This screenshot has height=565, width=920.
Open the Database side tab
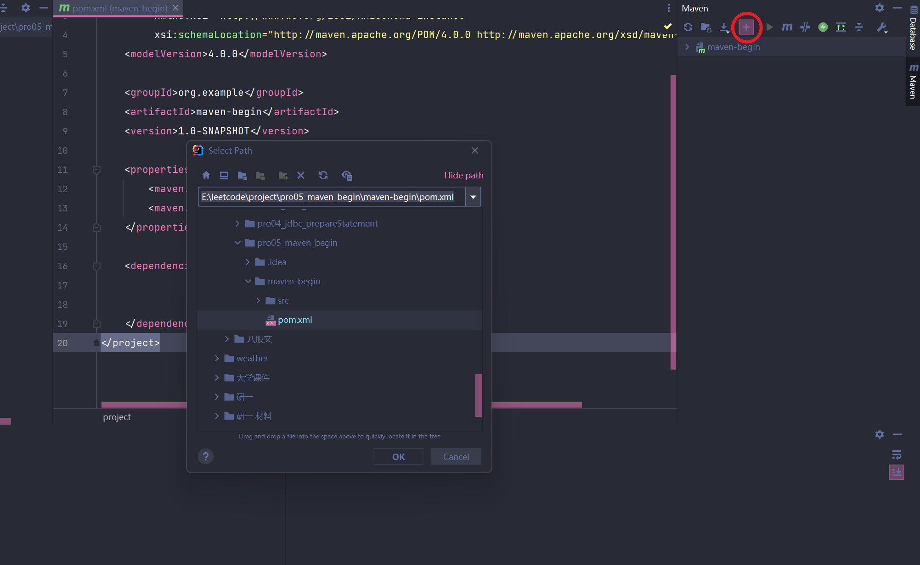913,28
